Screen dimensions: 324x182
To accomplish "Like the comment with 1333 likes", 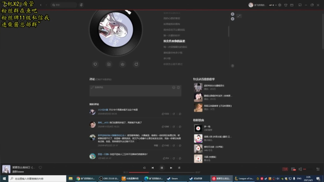I will pos(165,114).
